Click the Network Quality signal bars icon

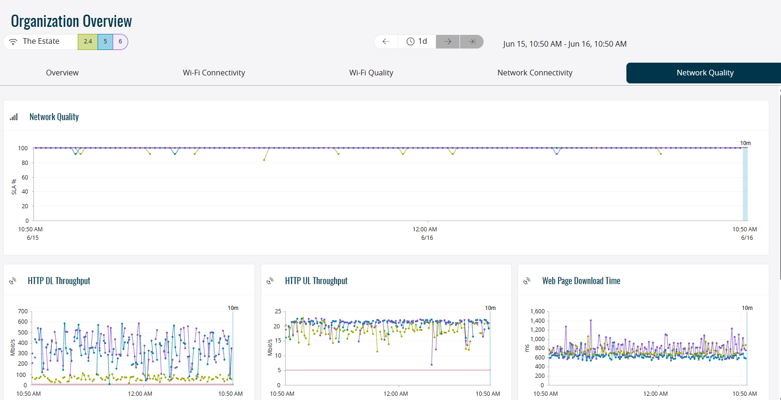[14, 117]
